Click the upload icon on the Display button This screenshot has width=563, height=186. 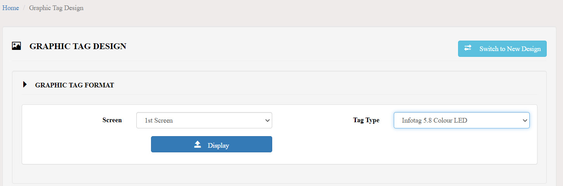197,145
